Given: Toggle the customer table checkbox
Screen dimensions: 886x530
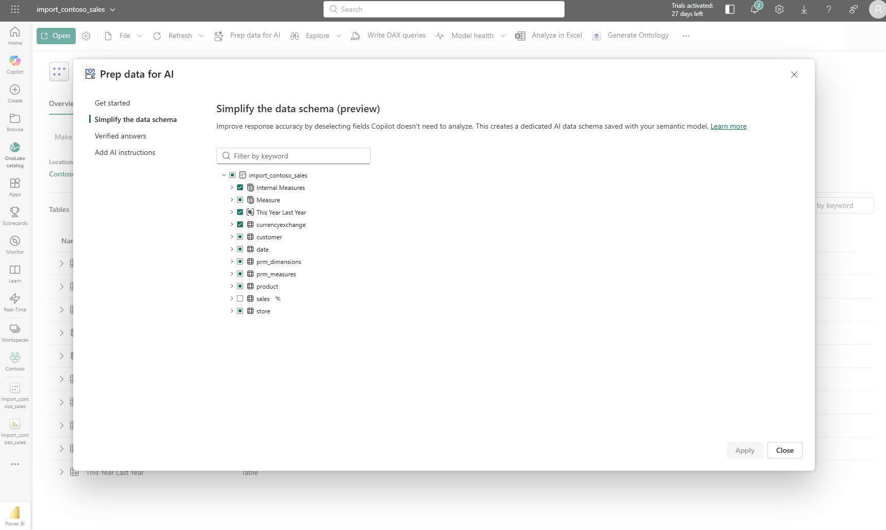Looking at the screenshot, I should [x=240, y=237].
